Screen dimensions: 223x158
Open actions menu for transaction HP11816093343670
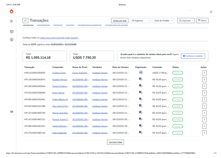pos(204,79)
